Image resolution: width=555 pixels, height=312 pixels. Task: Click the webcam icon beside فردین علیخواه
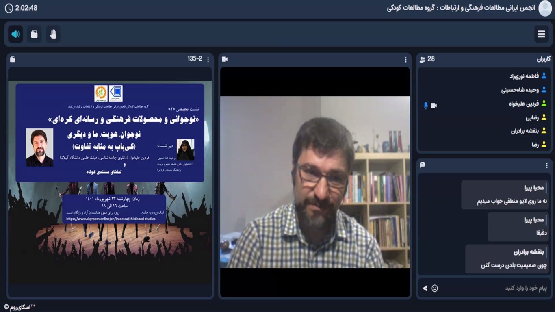coord(434,105)
